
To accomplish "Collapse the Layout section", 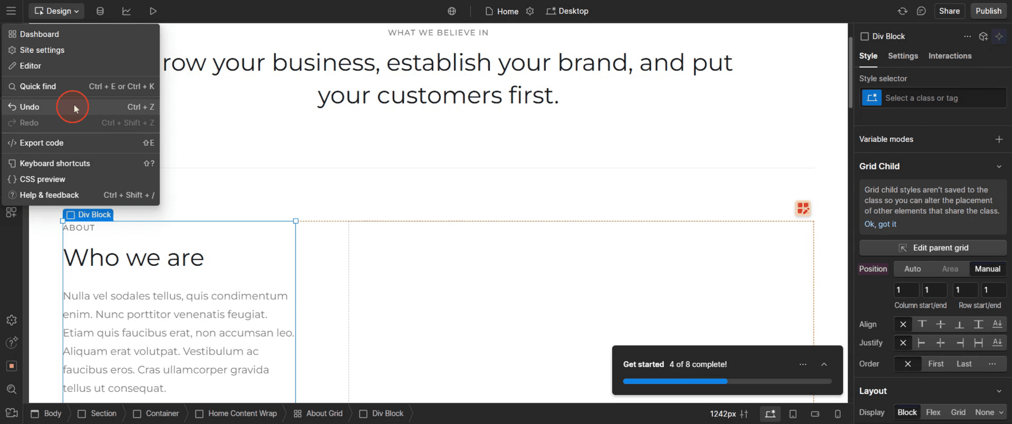I will tap(999, 391).
